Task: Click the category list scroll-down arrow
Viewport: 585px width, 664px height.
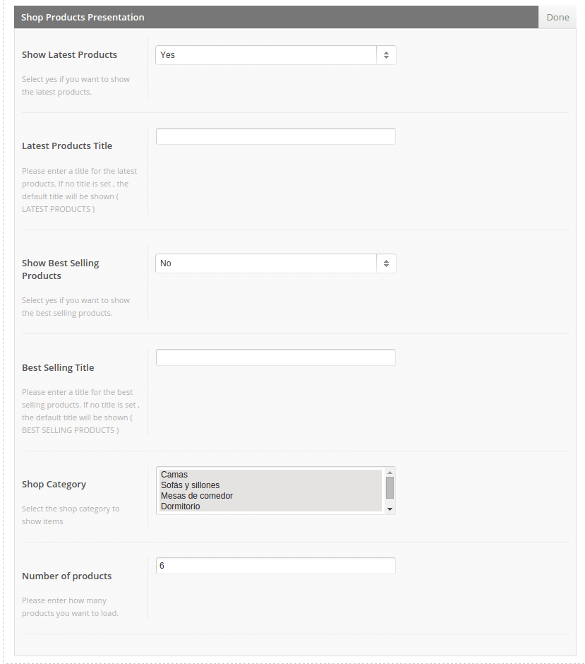Action: pos(390,509)
